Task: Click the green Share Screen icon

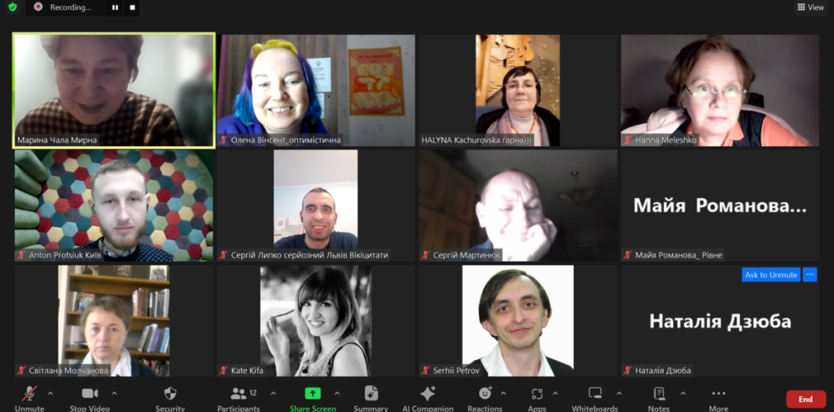Action: 312,393
